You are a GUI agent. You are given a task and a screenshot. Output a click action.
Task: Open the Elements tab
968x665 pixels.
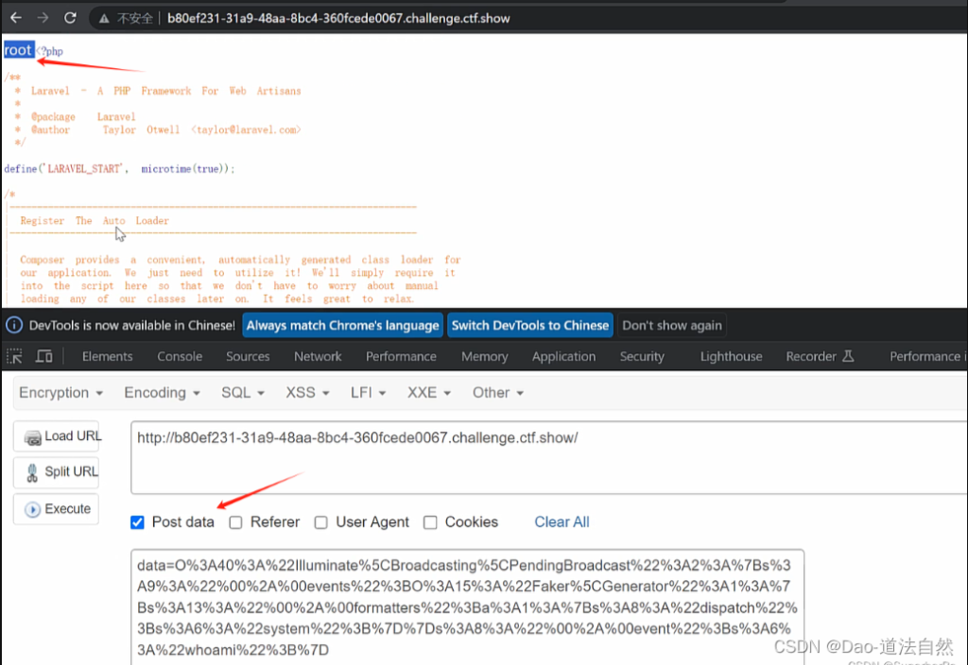tap(108, 356)
